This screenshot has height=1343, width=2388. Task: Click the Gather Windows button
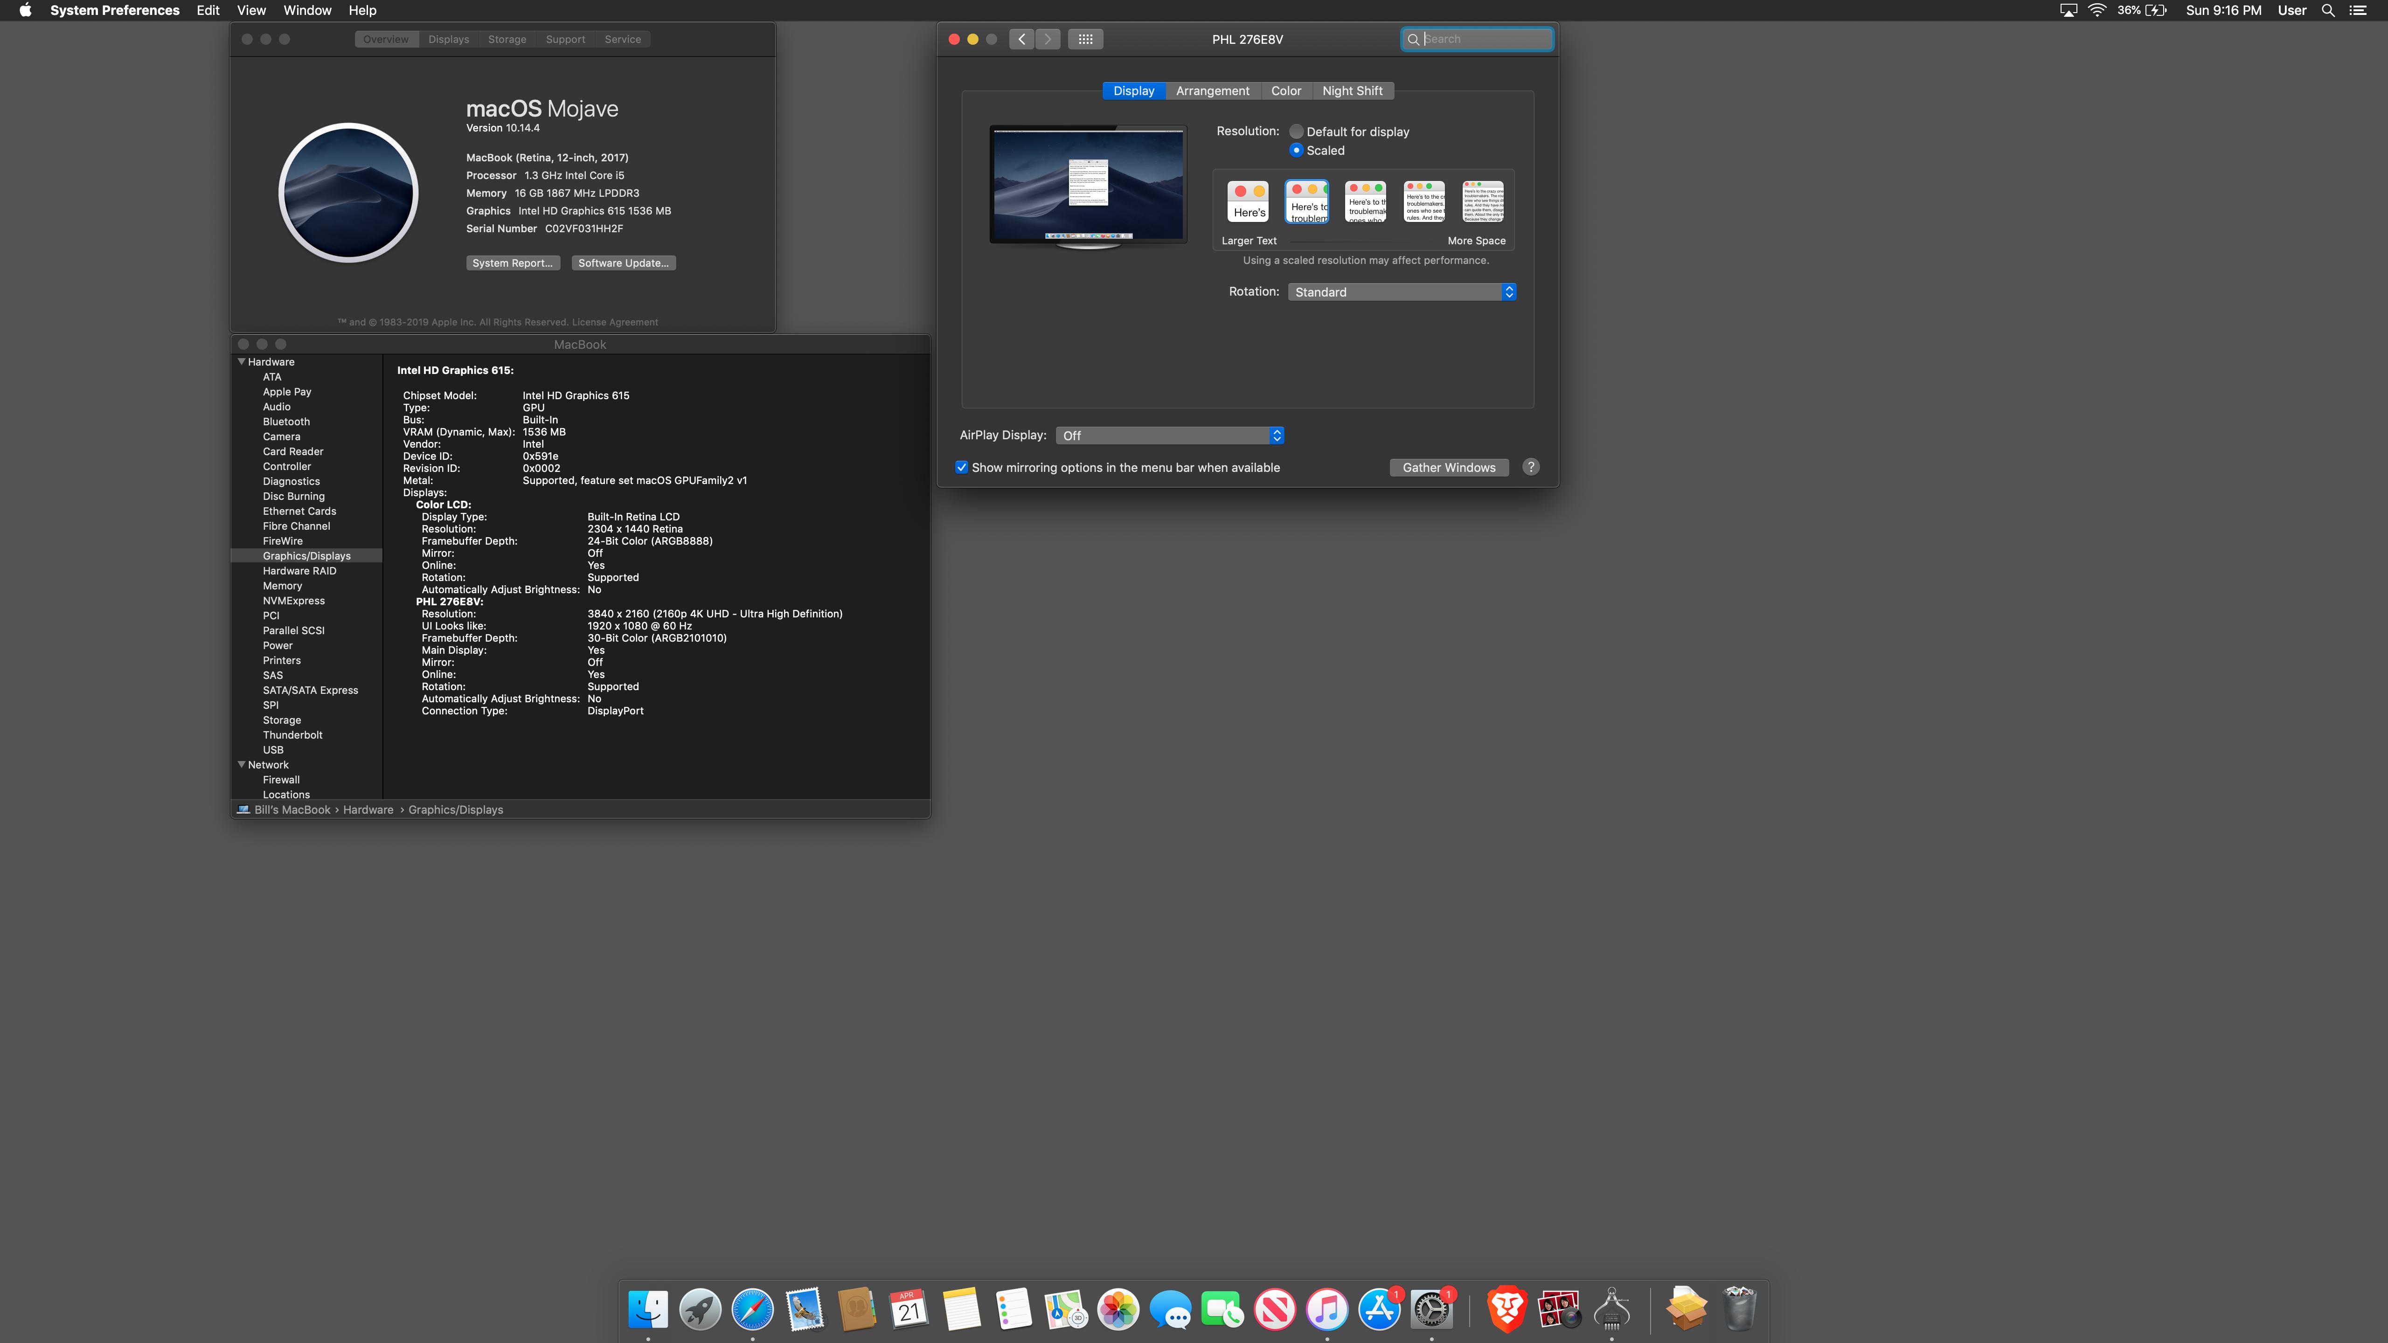click(1448, 467)
